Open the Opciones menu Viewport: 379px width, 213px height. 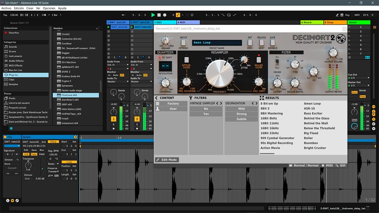[49, 8]
